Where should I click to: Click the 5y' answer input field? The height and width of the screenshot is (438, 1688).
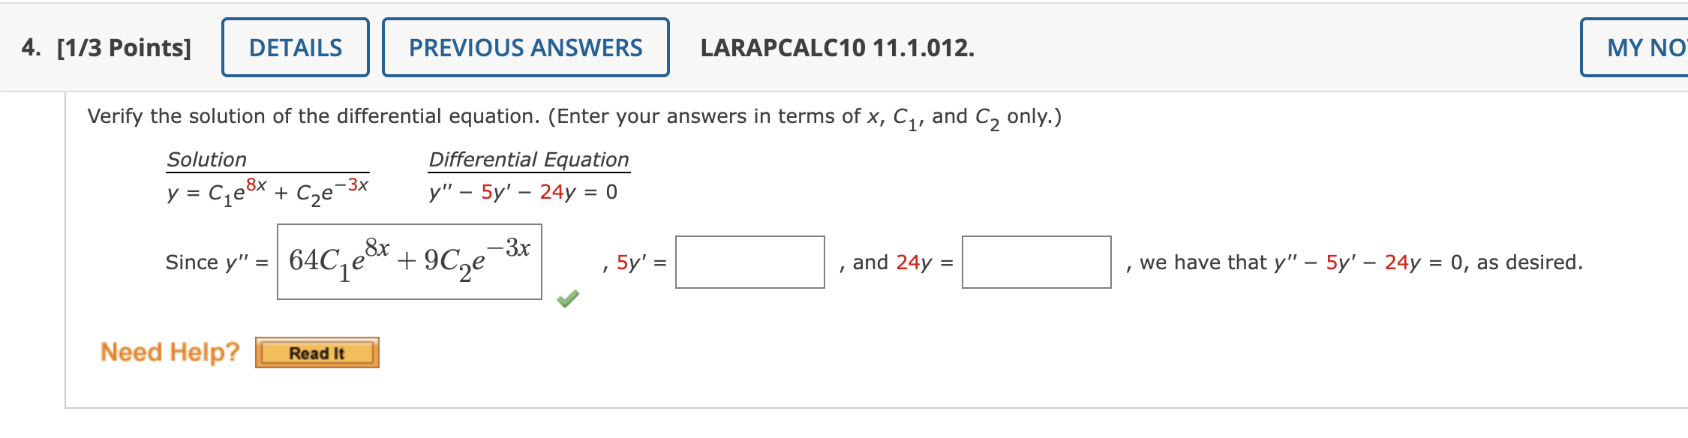click(x=750, y=263)
